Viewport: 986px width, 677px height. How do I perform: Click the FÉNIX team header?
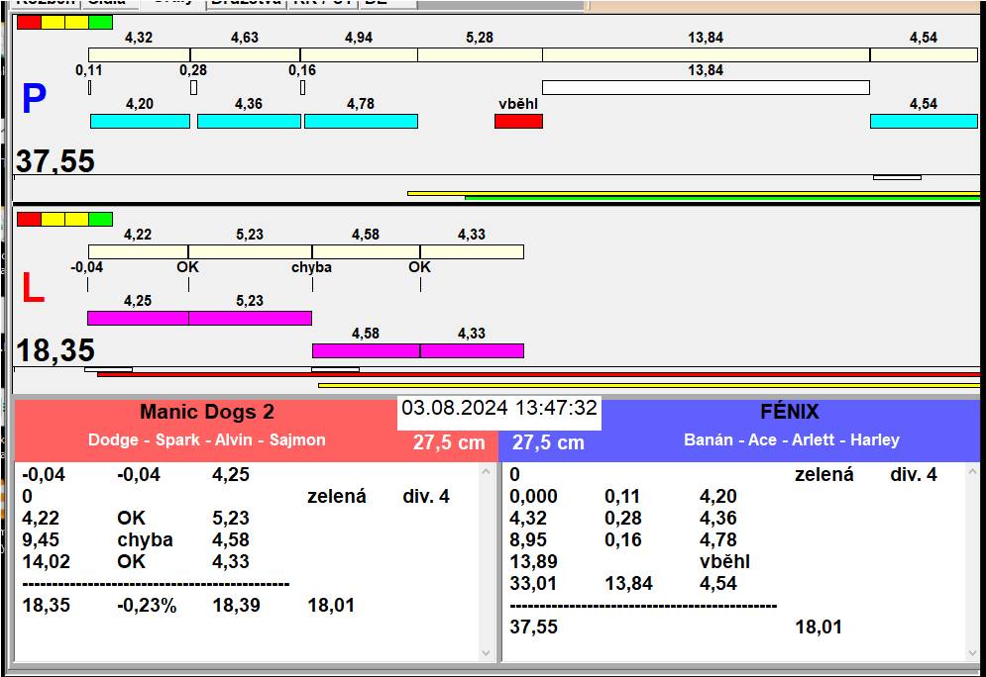791,413
